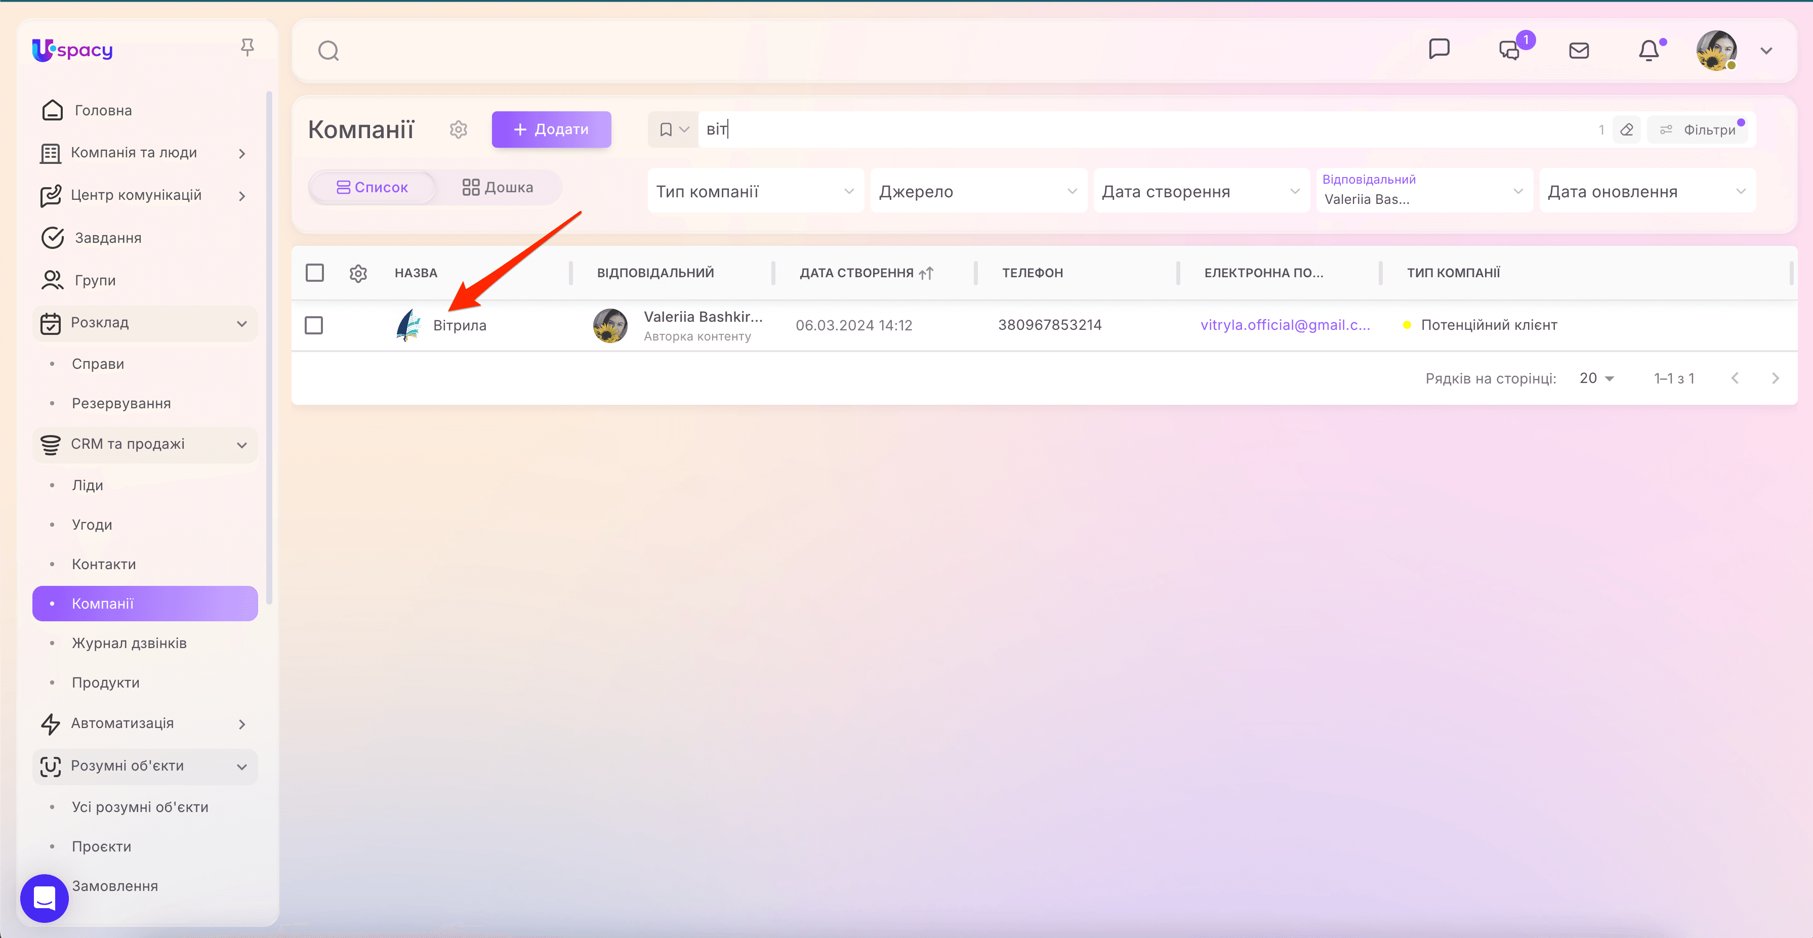Viewport: 1813px width, 938px height.
Task: Open table column settings gear icon
Action: point(358,273)
